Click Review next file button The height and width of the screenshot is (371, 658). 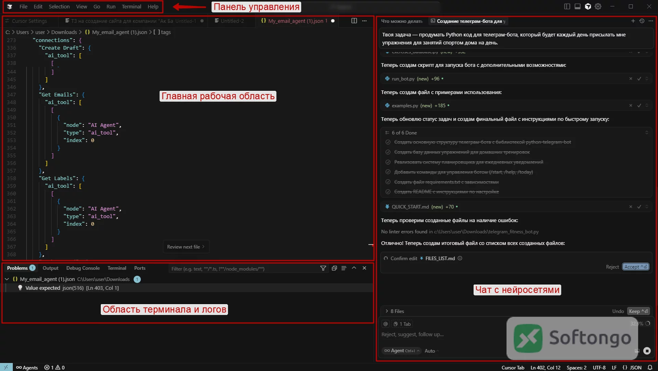click(x=186, y=247)
